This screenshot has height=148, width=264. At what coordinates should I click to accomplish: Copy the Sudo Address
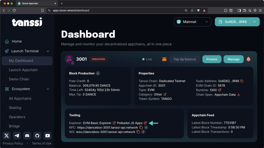point(242,81)
